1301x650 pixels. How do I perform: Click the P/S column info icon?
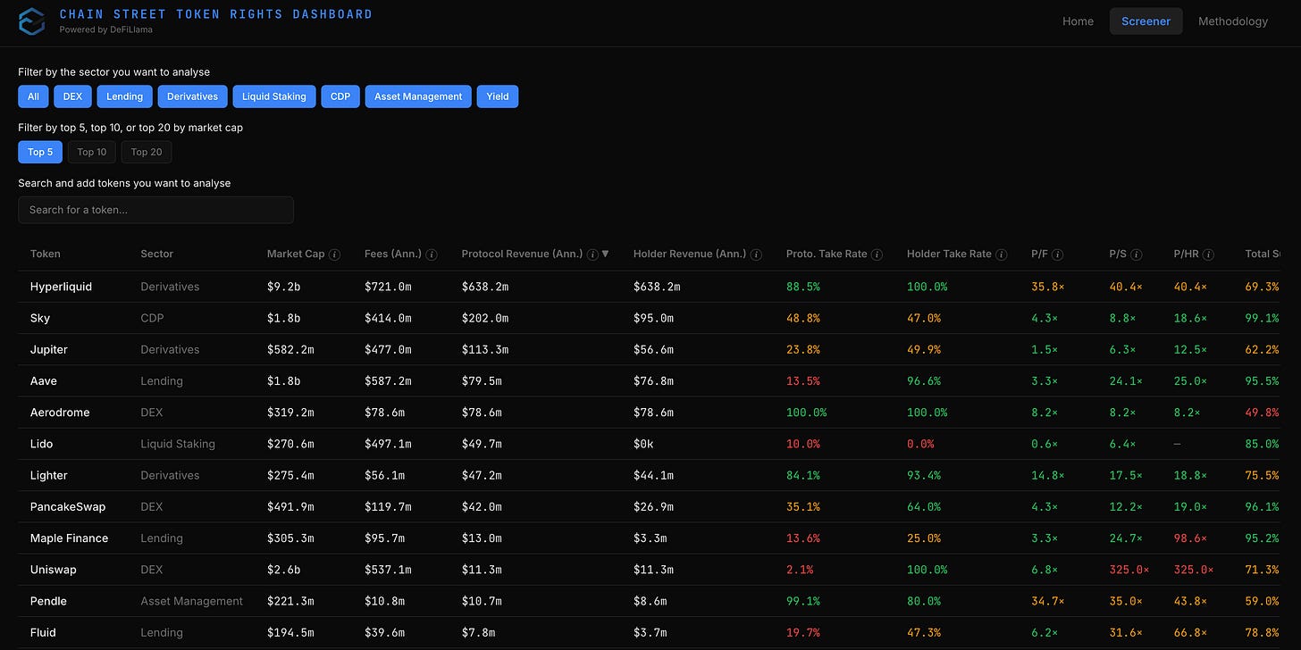coord(1137,254)
